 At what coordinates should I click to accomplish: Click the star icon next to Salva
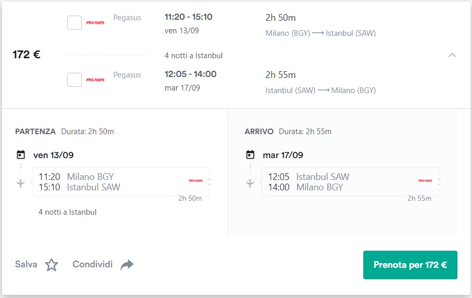pyautogui.click(x=52, y=265)
